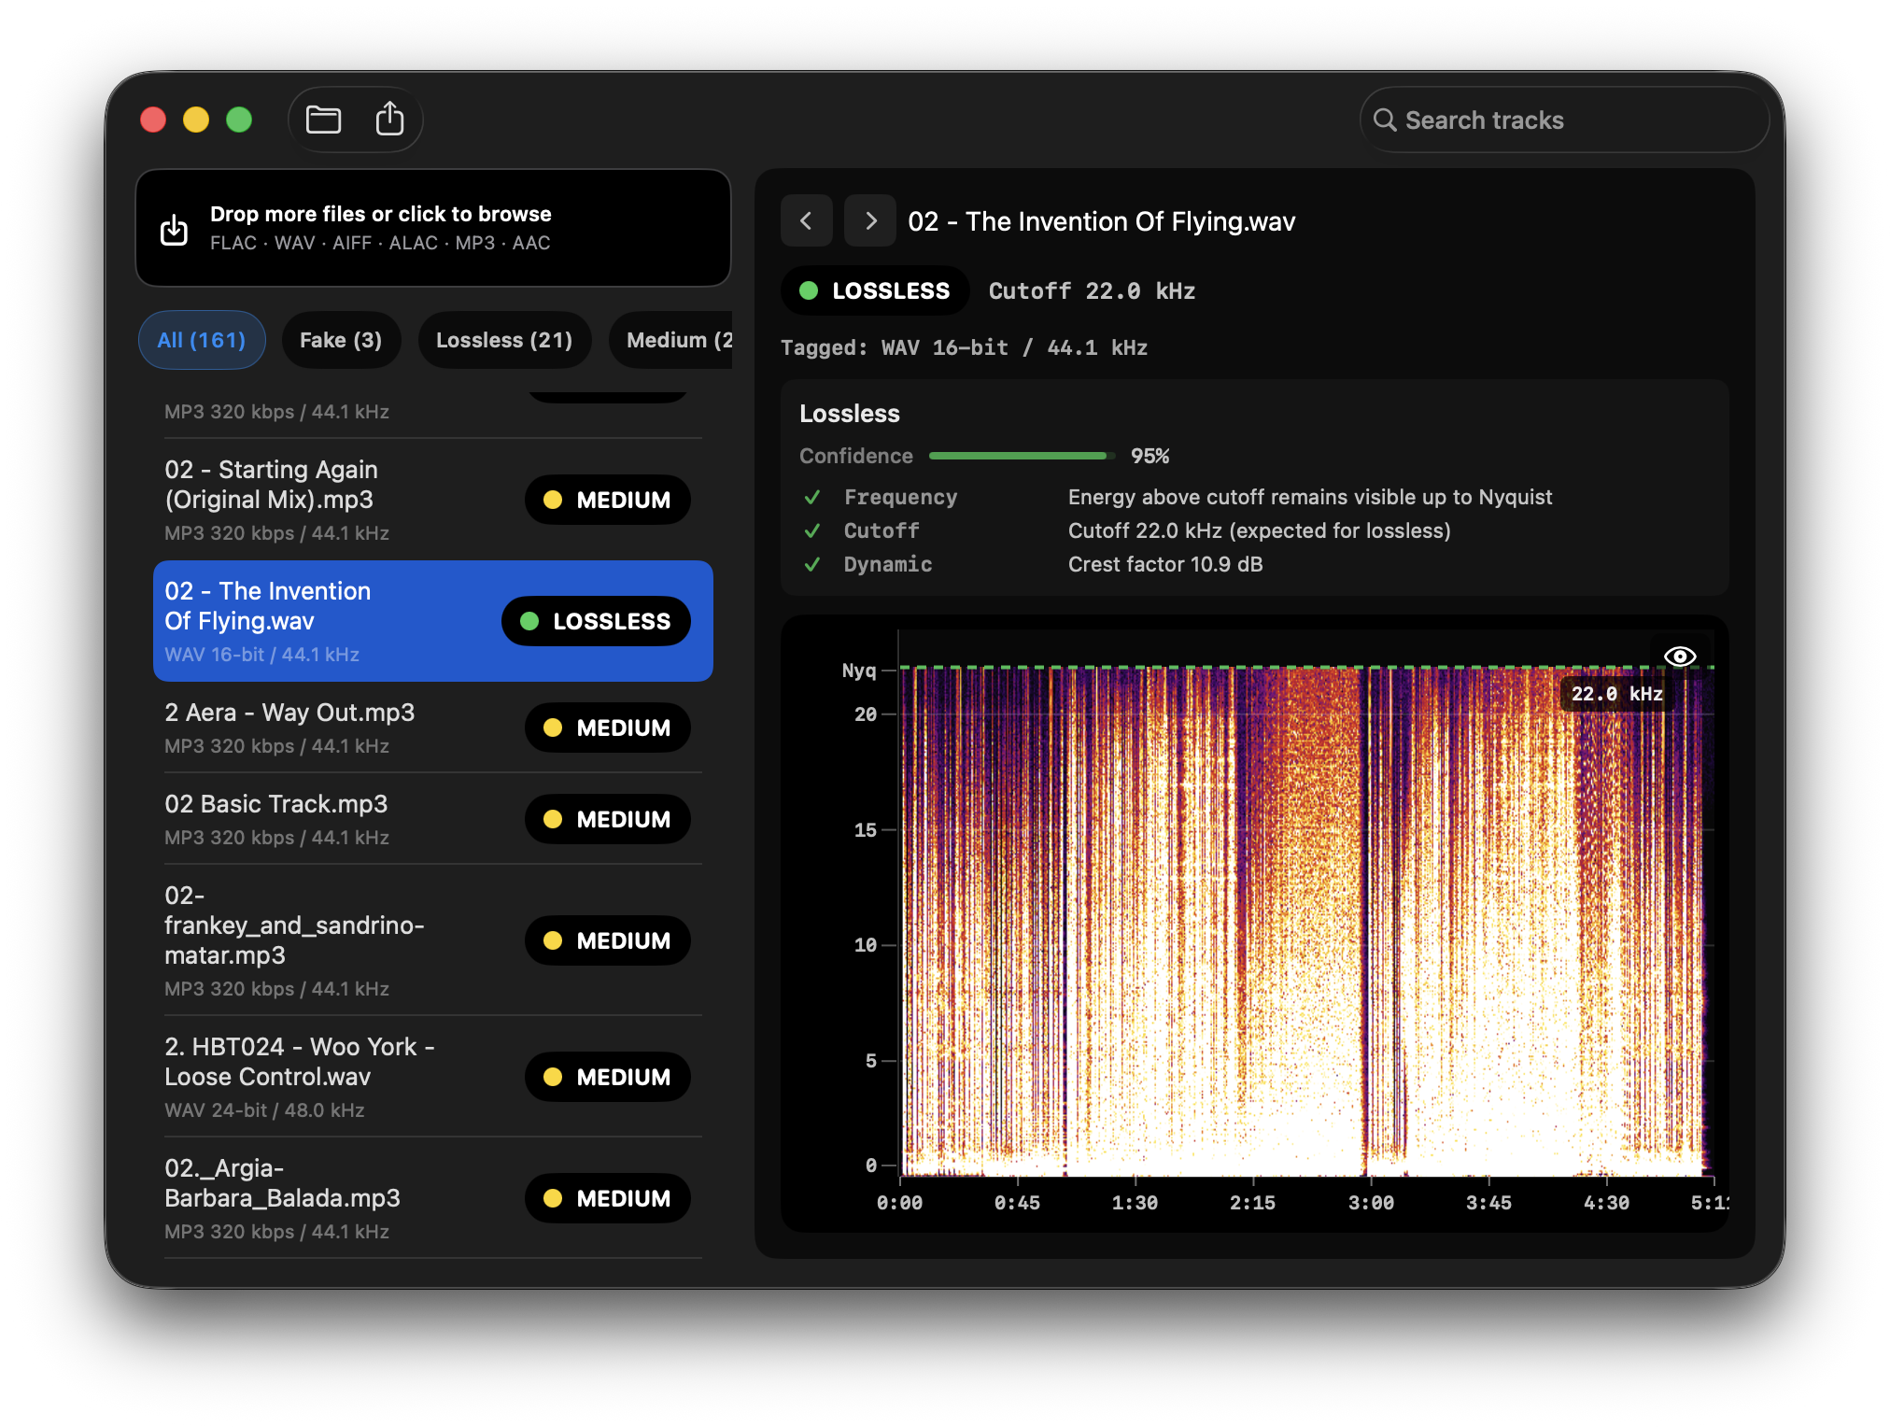Click the green window zoom button

point(239,120)
